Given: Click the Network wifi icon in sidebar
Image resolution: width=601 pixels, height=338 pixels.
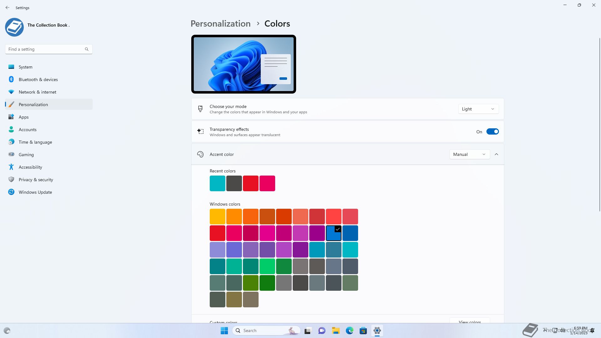Looking at the screenshot, I should (11, 92).
